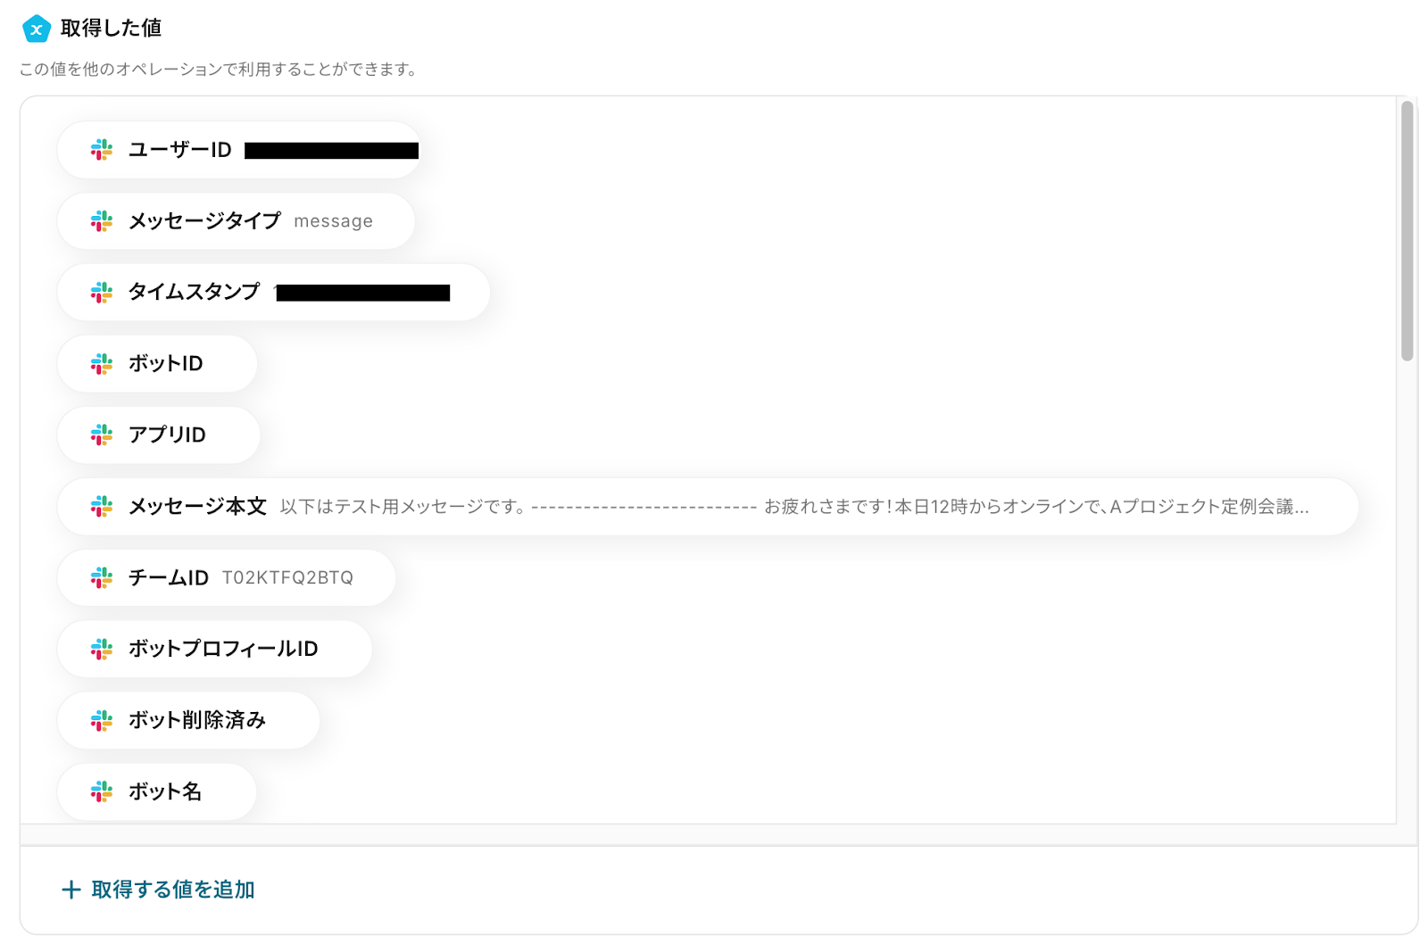
Task: Click the Slack icon beside タイムスタンプ
Action: tap(102, 293)
